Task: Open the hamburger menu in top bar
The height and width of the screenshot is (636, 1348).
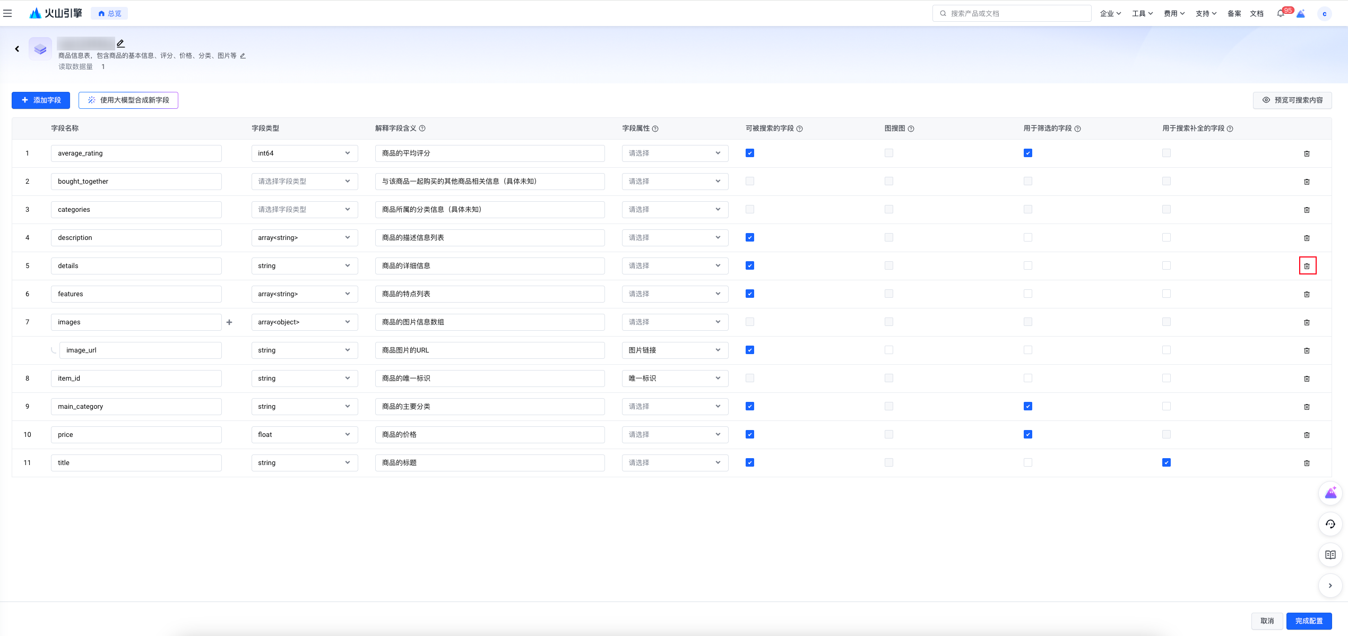Action: tap(7, 13)
